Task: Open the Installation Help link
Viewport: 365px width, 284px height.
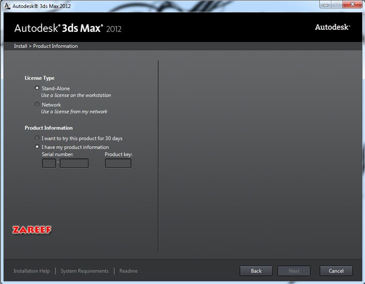Action: (32, 271)
